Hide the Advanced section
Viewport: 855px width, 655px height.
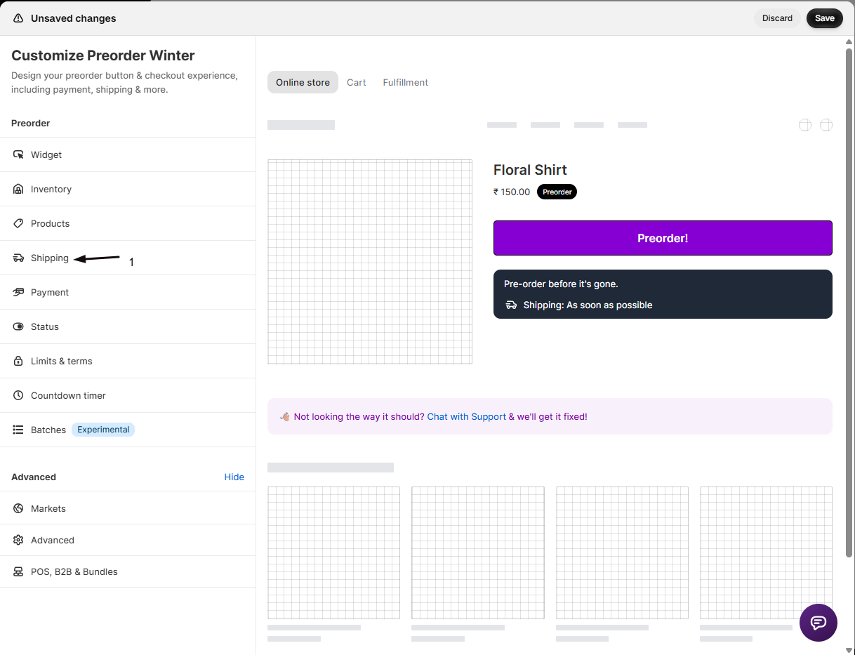[234, 477]
